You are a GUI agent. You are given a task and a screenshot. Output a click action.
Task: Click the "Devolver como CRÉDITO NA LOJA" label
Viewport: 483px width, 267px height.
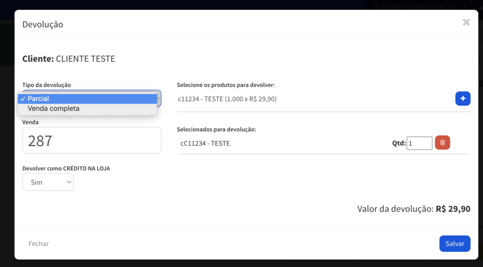(66, 168)
